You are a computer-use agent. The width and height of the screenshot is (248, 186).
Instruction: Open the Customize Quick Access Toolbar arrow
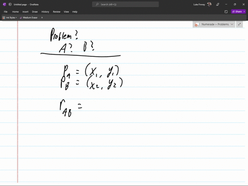(x=42, y=18)
